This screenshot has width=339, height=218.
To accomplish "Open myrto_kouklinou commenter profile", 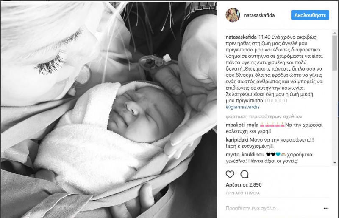I will [x=245, y=155].
